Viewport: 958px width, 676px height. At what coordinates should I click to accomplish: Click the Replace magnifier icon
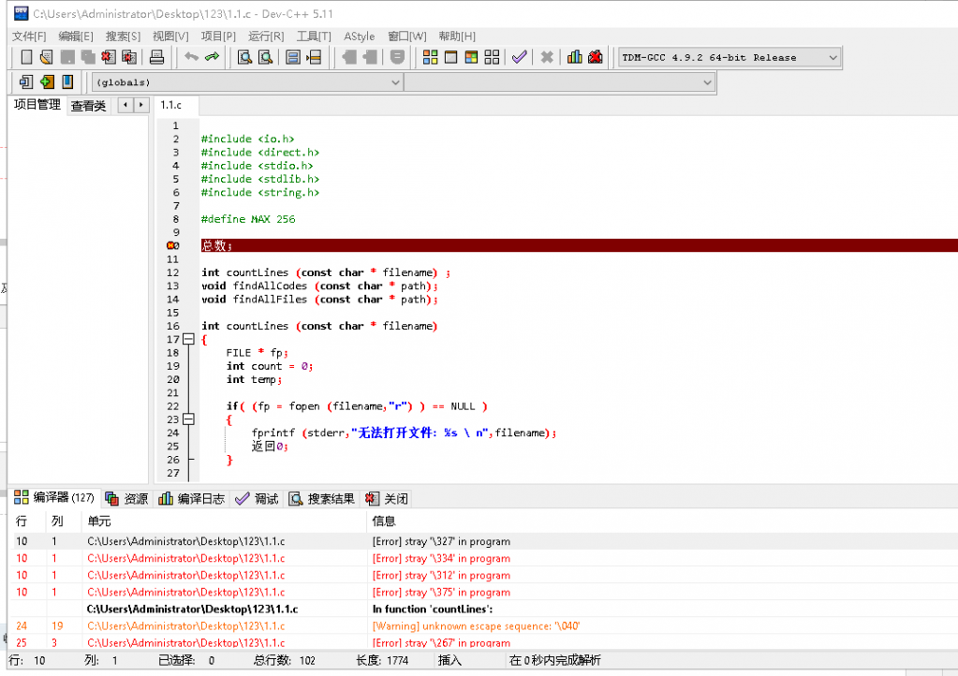(266, 57)
